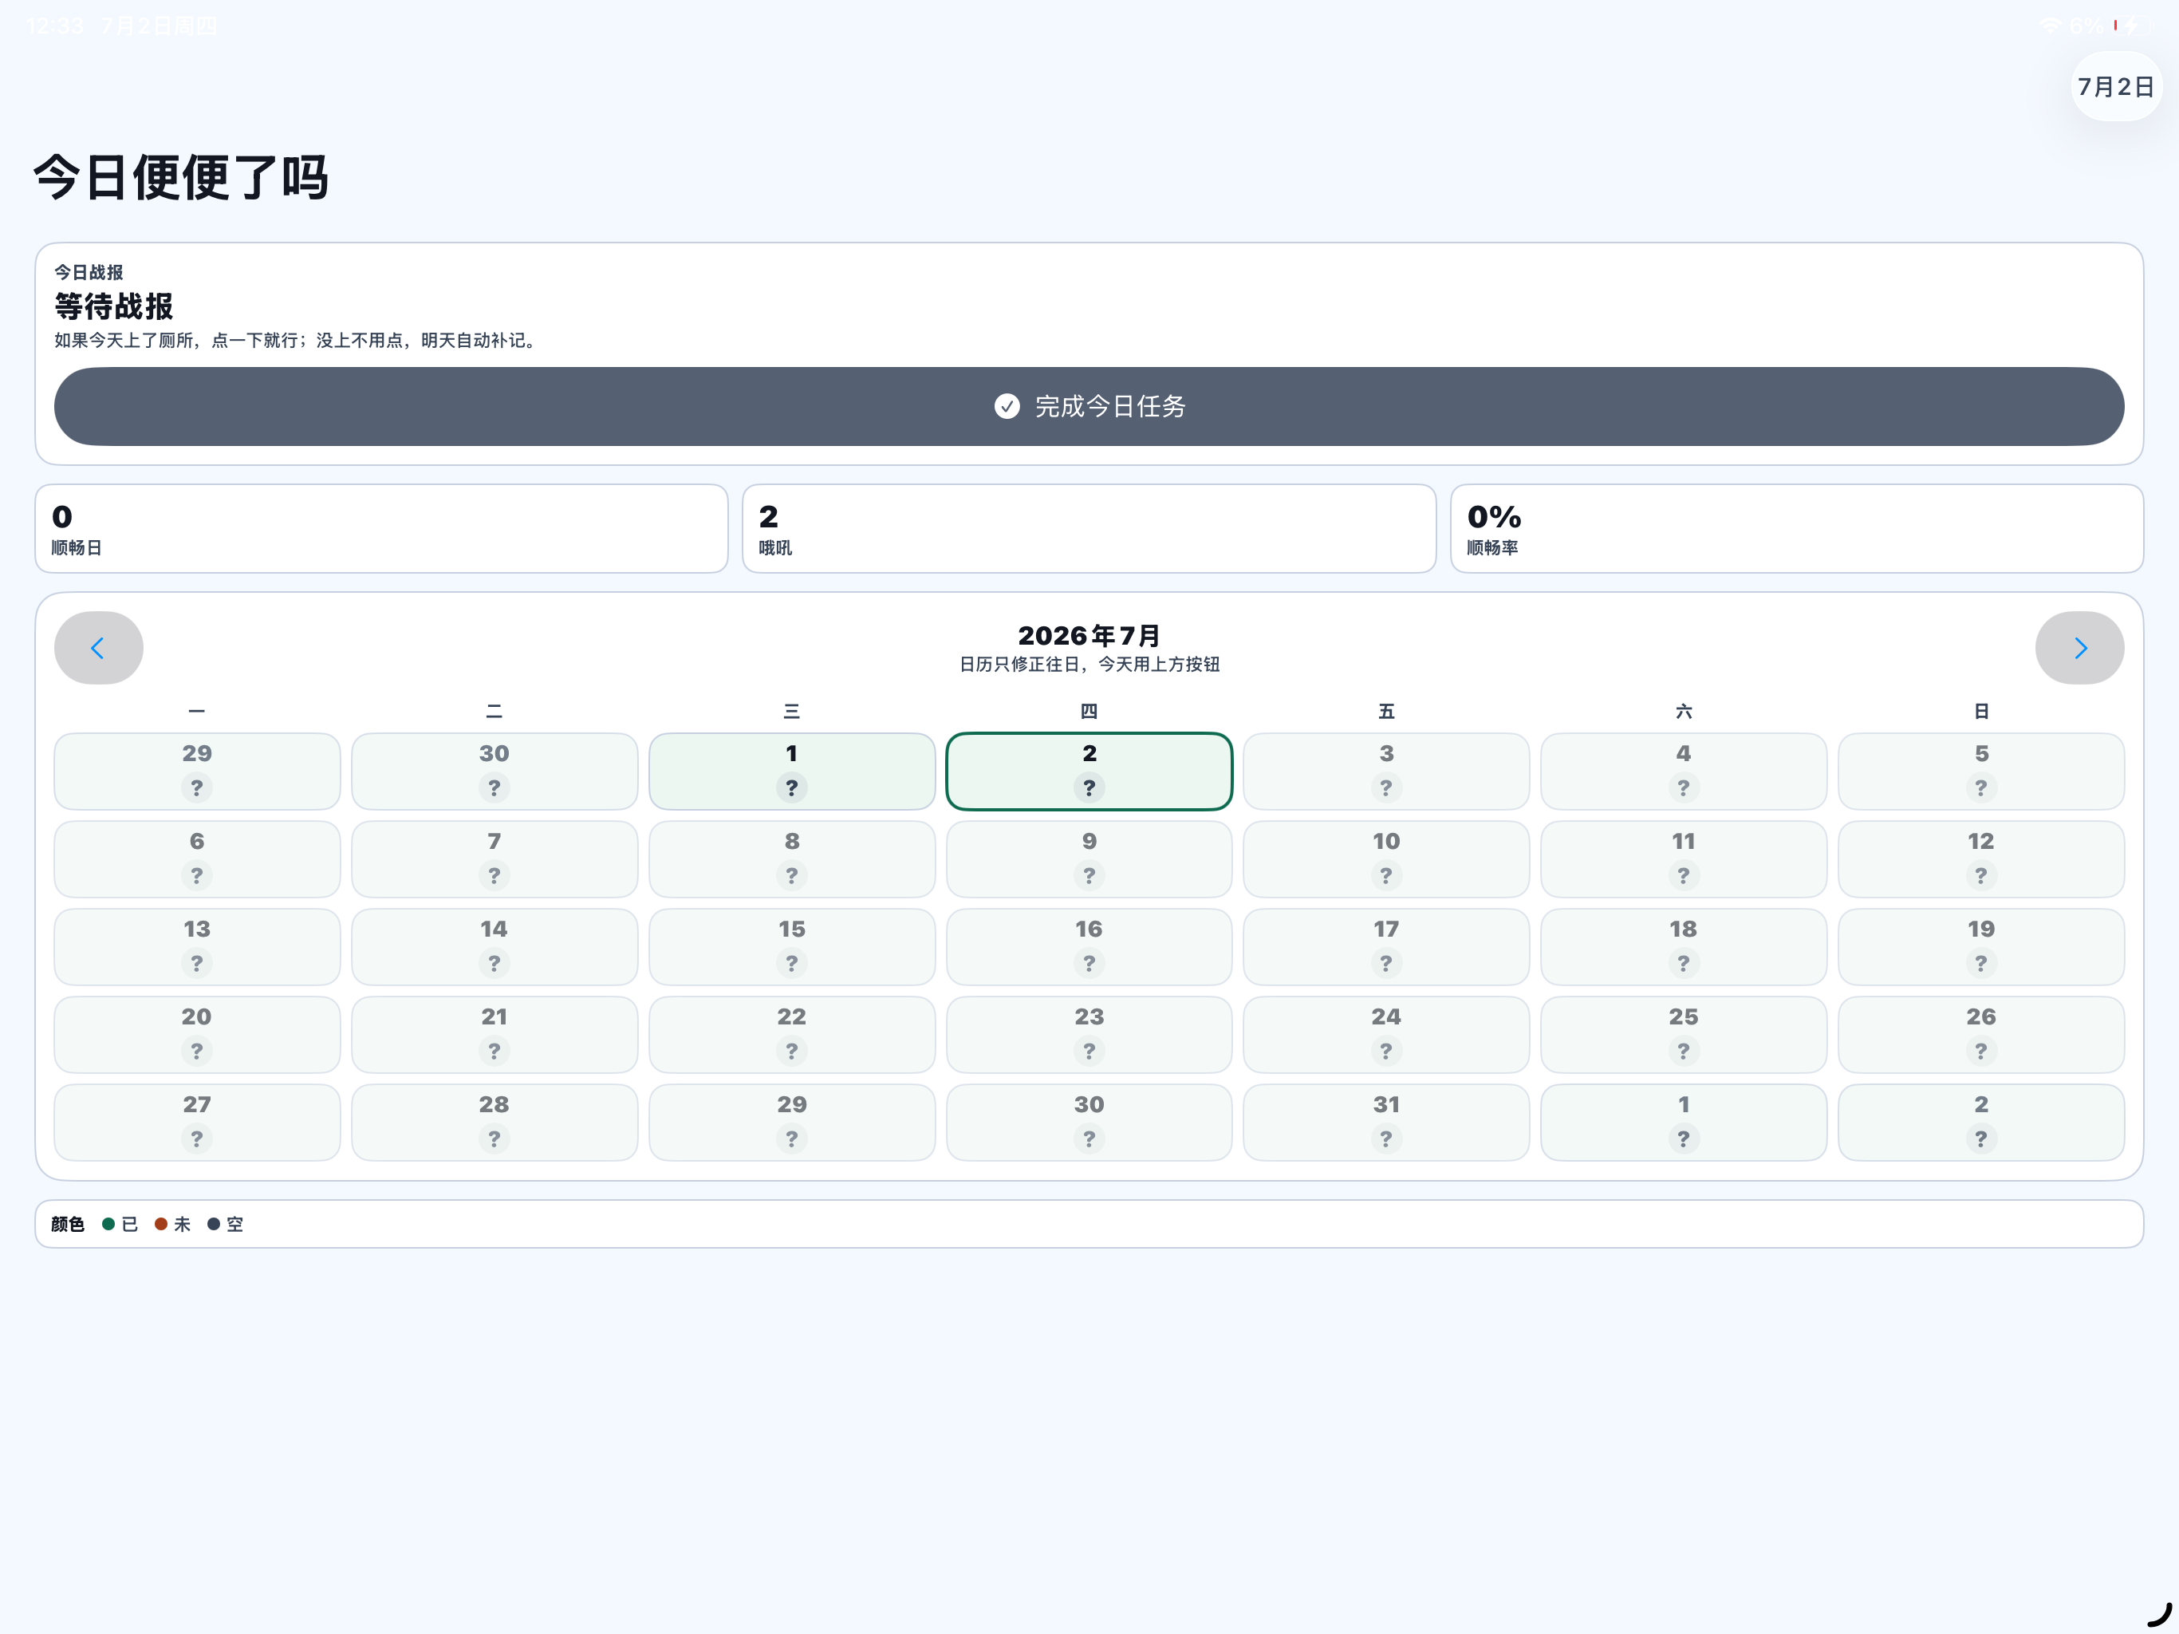Click the question mark badge under day 8
2179x1634 pixels.
792,875
